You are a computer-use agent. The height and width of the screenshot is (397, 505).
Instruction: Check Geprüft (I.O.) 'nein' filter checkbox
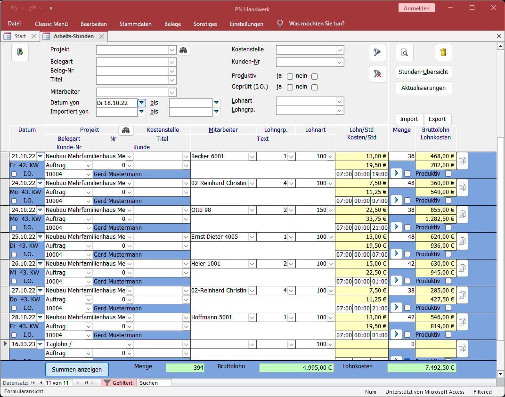[314, 87]
